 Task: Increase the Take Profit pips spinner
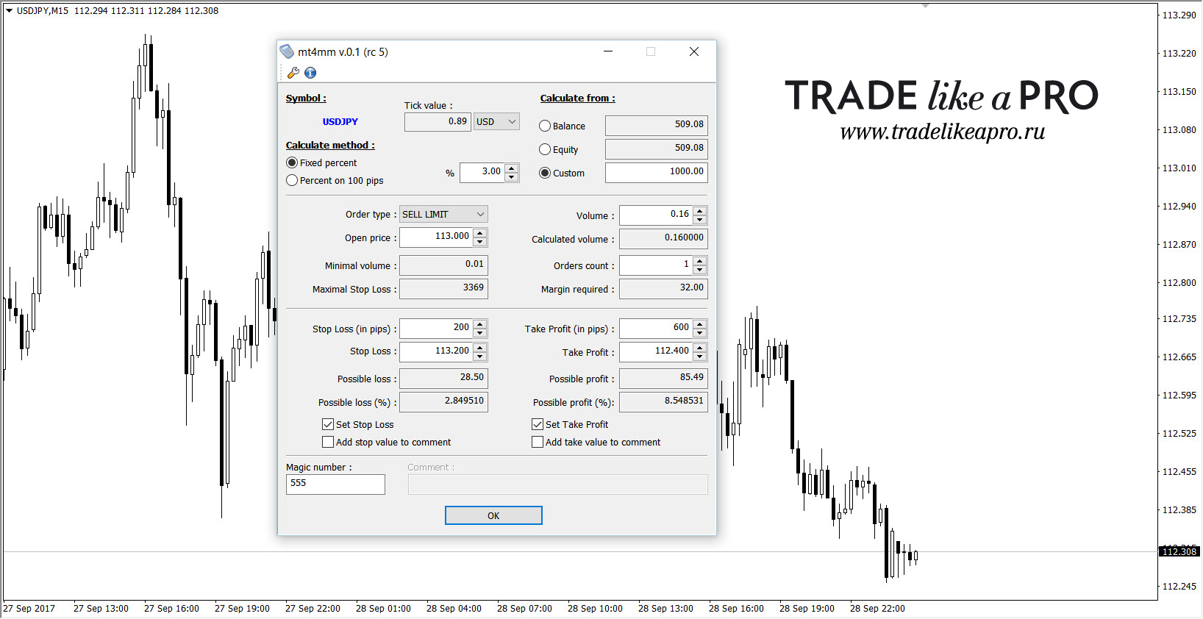point(700,324)
